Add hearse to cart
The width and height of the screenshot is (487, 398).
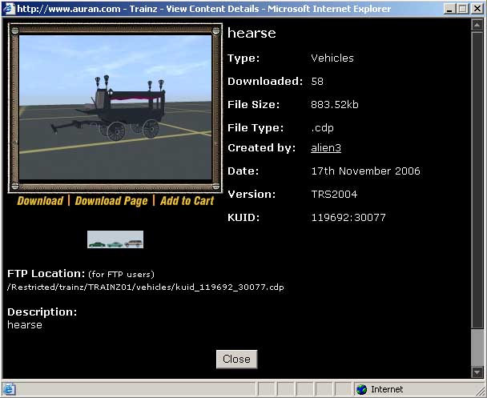(187, 201)
